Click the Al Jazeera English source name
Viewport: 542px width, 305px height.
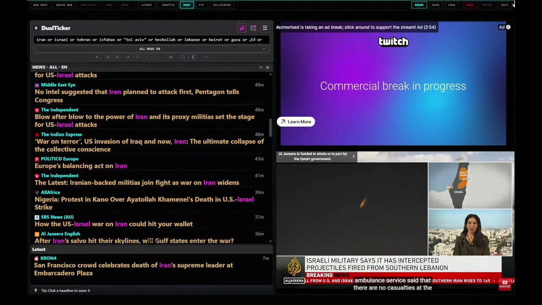(x=61, y=234)
